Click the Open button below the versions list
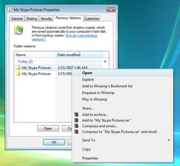Image resolution: width=180 pixels, height=166 pixels. point(48,128)
